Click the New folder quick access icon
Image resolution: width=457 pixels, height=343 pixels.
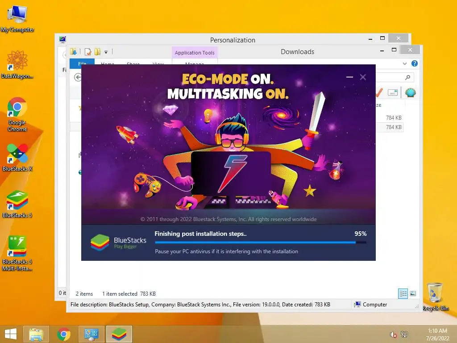98,52
